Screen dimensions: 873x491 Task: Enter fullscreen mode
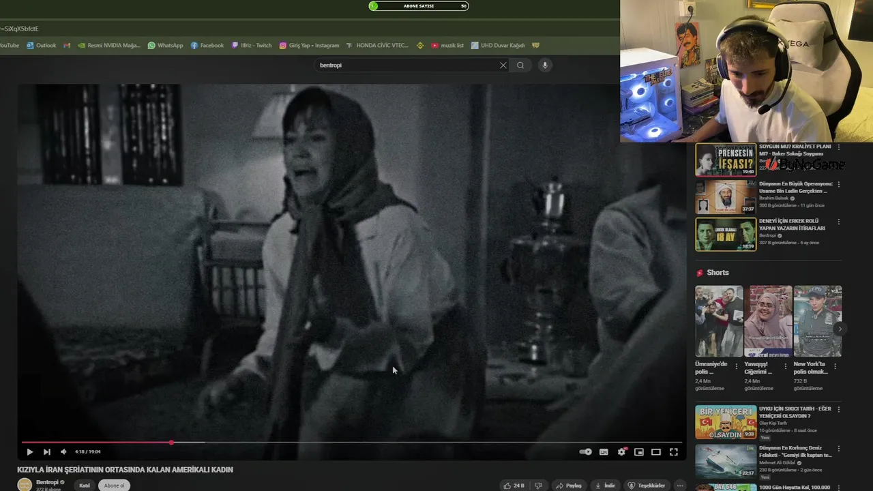click(x=674, y=451)
